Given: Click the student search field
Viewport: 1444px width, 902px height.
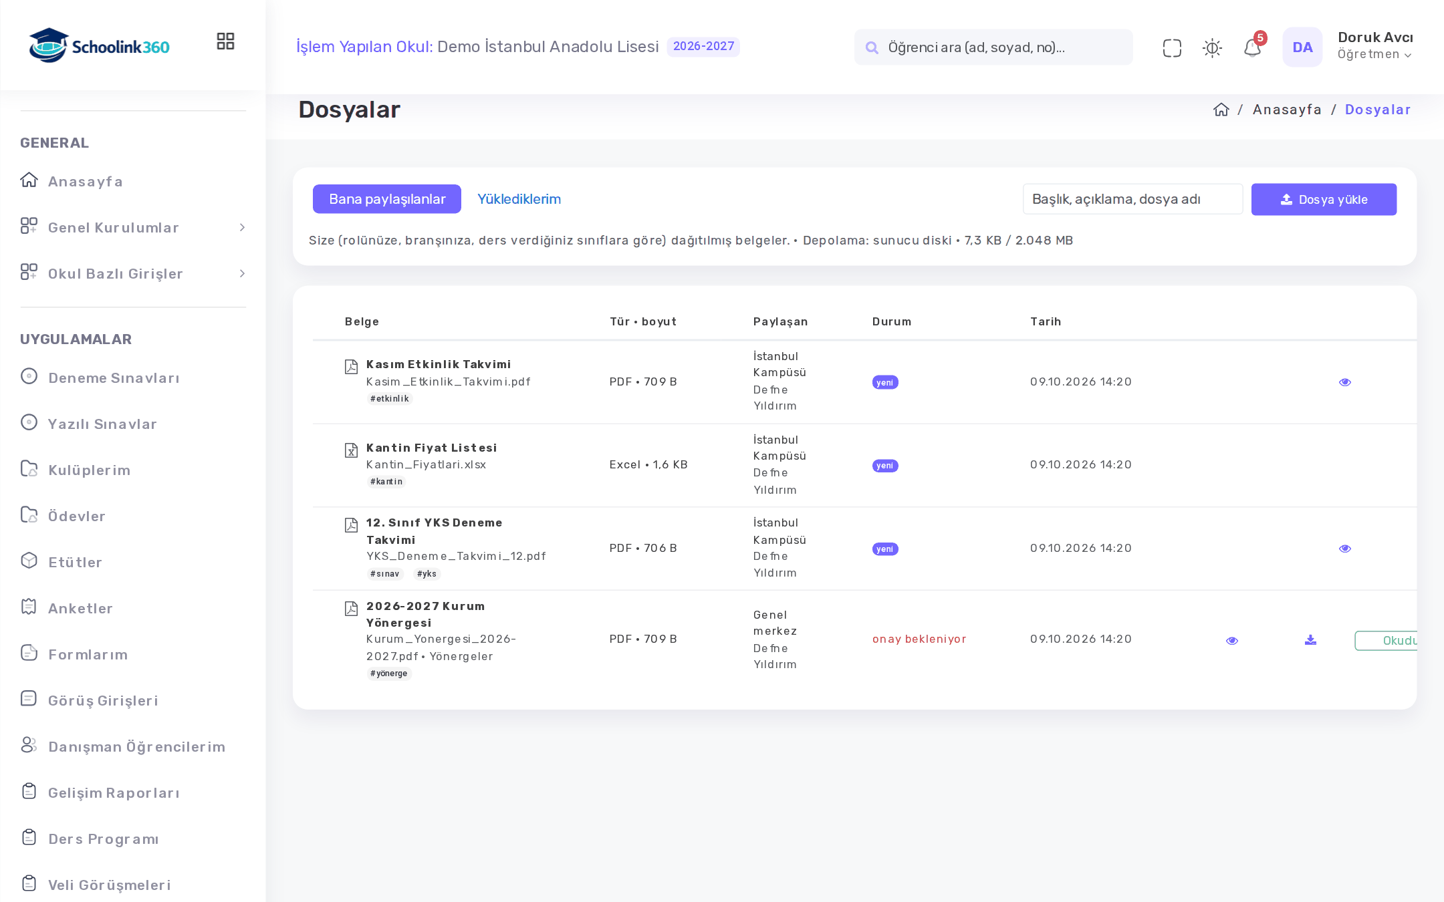Looking at the screenshot, I should (x=993, y=47).
